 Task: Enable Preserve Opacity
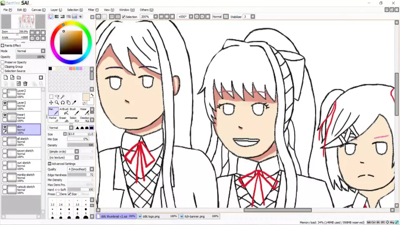(2, 62)
